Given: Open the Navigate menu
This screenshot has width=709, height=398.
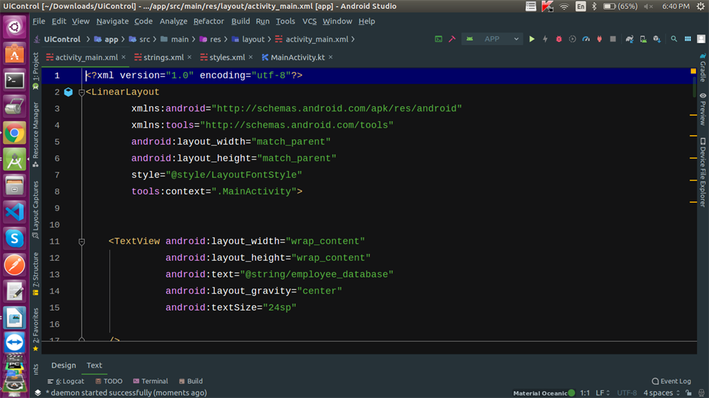Looking at the screenshot, I should (x=112, y=21).
